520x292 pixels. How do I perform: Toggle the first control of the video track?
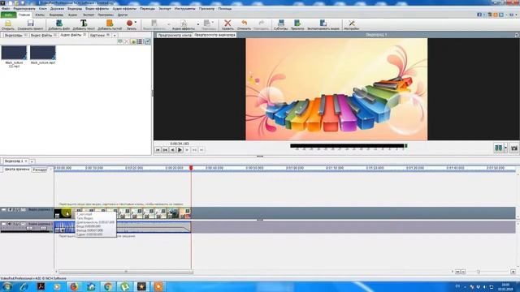click(3, 209)
